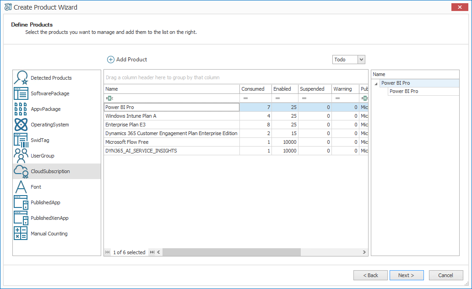Click the Add Product plus icon

pos(111,60)
